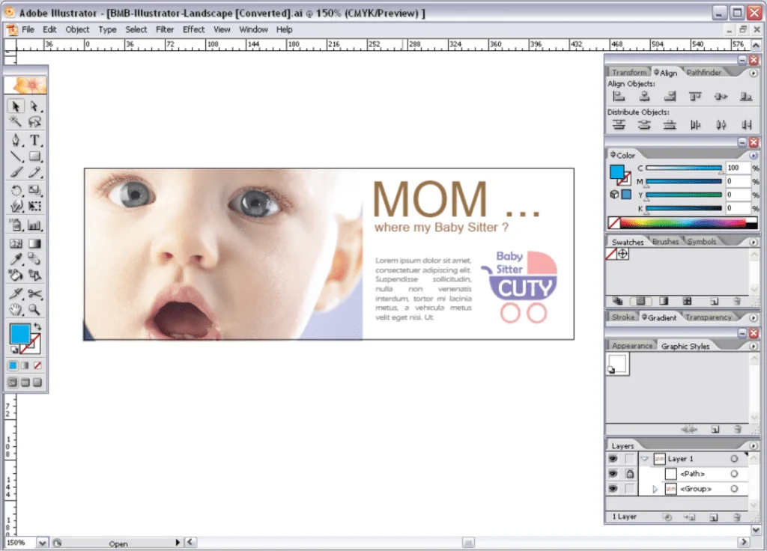Click the Hand tool

click(x=16, y=309)
